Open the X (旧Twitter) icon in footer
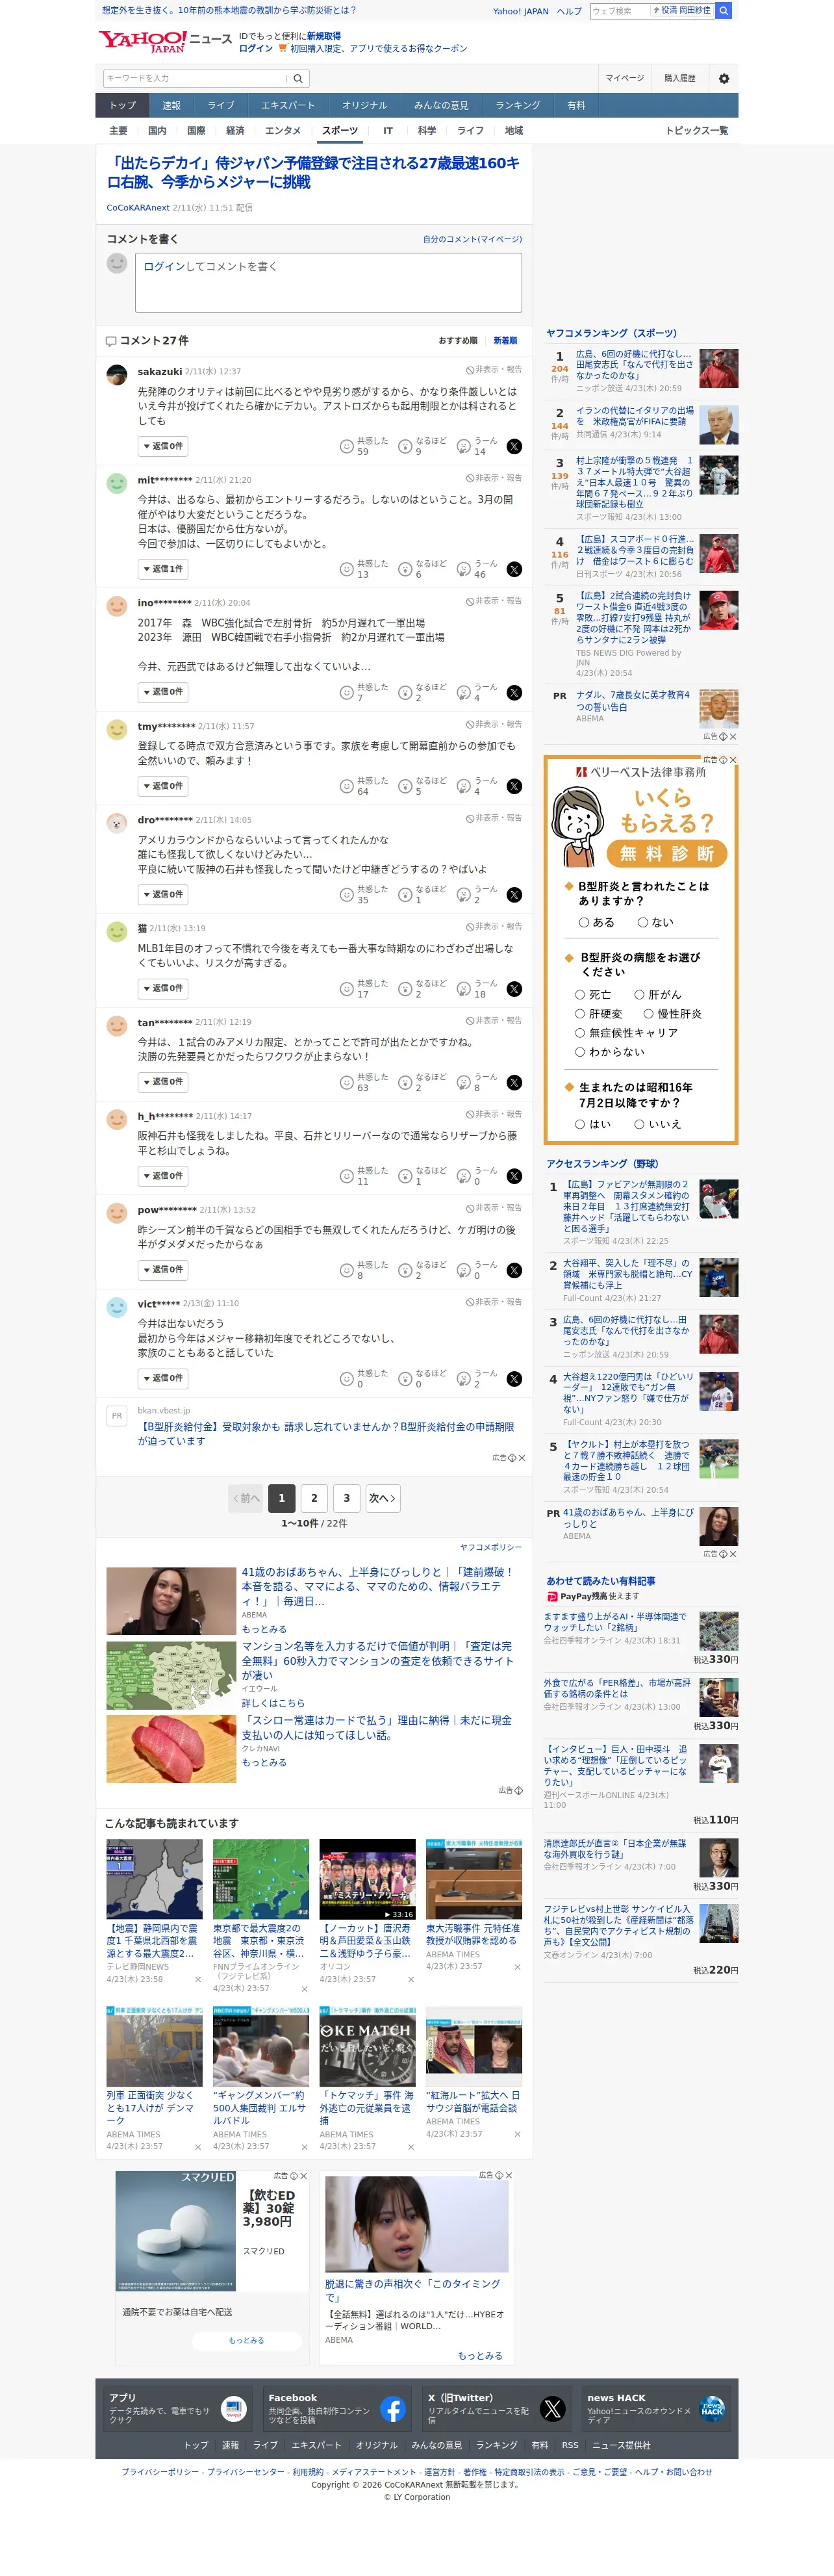The height and width of the screenshot is (2576, 834). click(553, 2409)
